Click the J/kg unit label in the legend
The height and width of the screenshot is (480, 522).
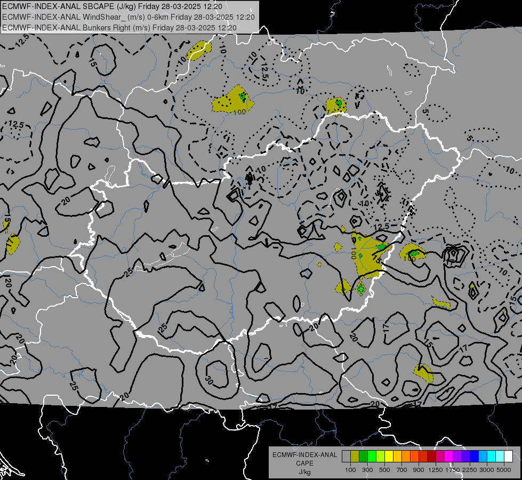click(x=304, y=472)
